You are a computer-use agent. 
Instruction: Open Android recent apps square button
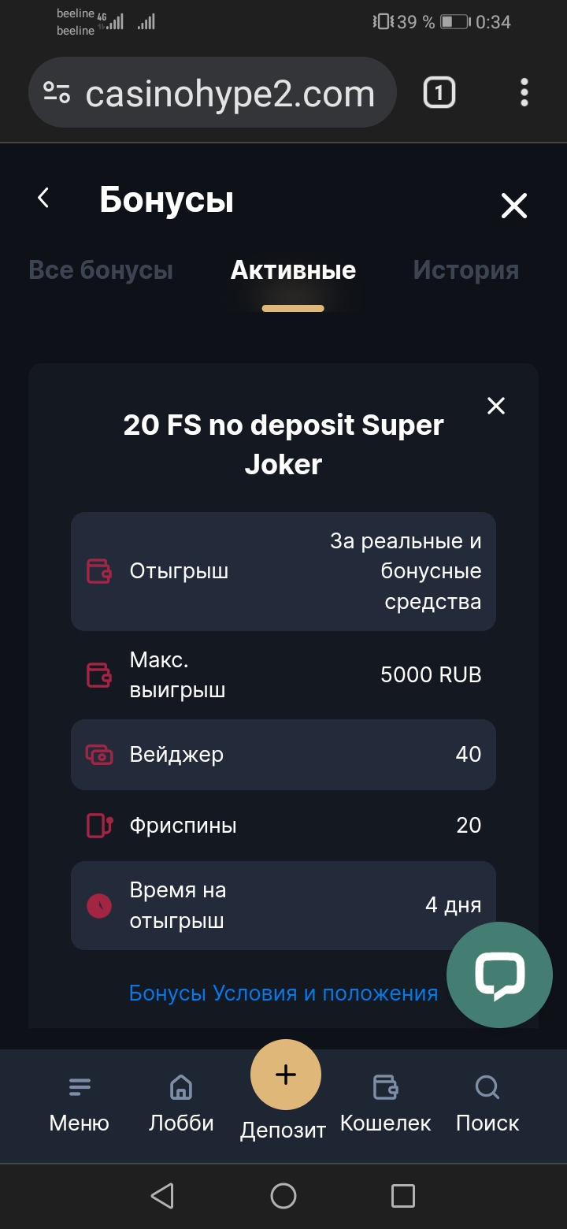click(x=402, y=1196)
